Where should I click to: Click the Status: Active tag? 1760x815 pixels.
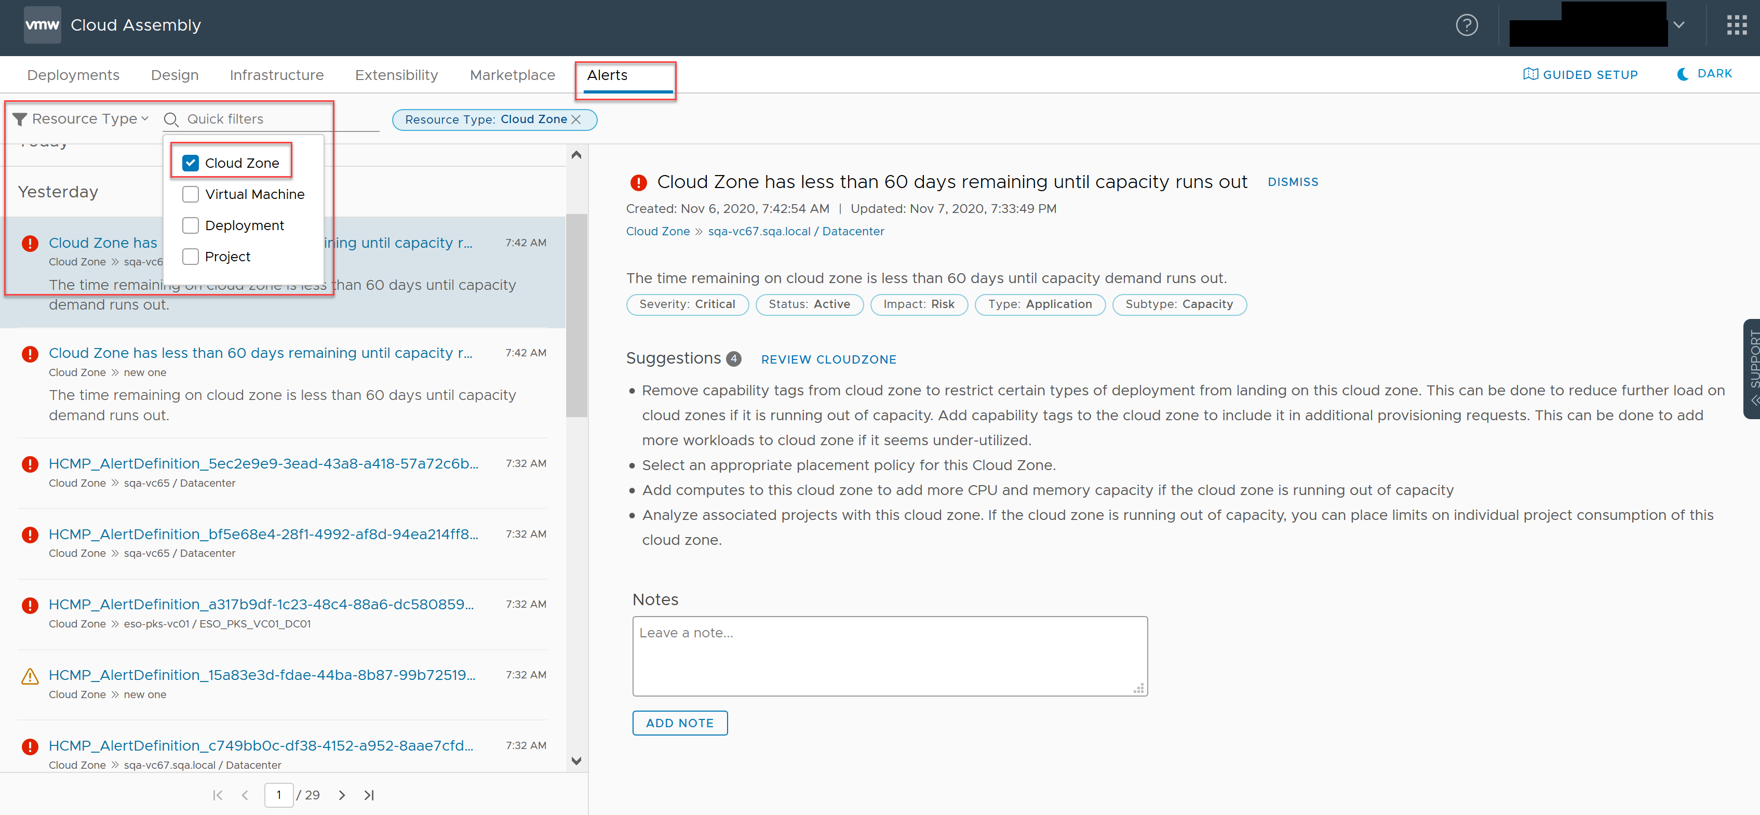pyautogui.click(x=809, y=305)
